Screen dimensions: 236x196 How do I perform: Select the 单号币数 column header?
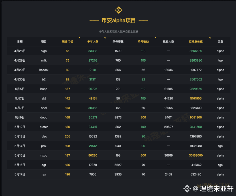[x=118, y=42]
